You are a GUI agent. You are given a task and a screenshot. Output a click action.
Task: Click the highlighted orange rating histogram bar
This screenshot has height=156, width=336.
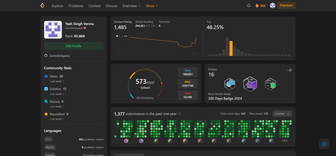(x=231, y=49)
